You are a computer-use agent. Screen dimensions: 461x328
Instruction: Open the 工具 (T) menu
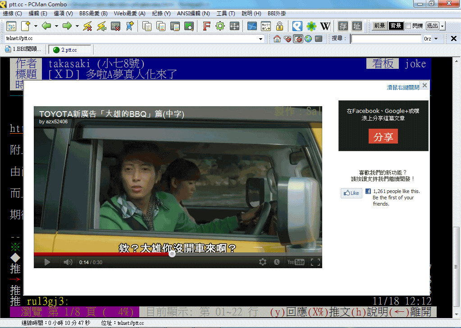(x=225, y=13)
